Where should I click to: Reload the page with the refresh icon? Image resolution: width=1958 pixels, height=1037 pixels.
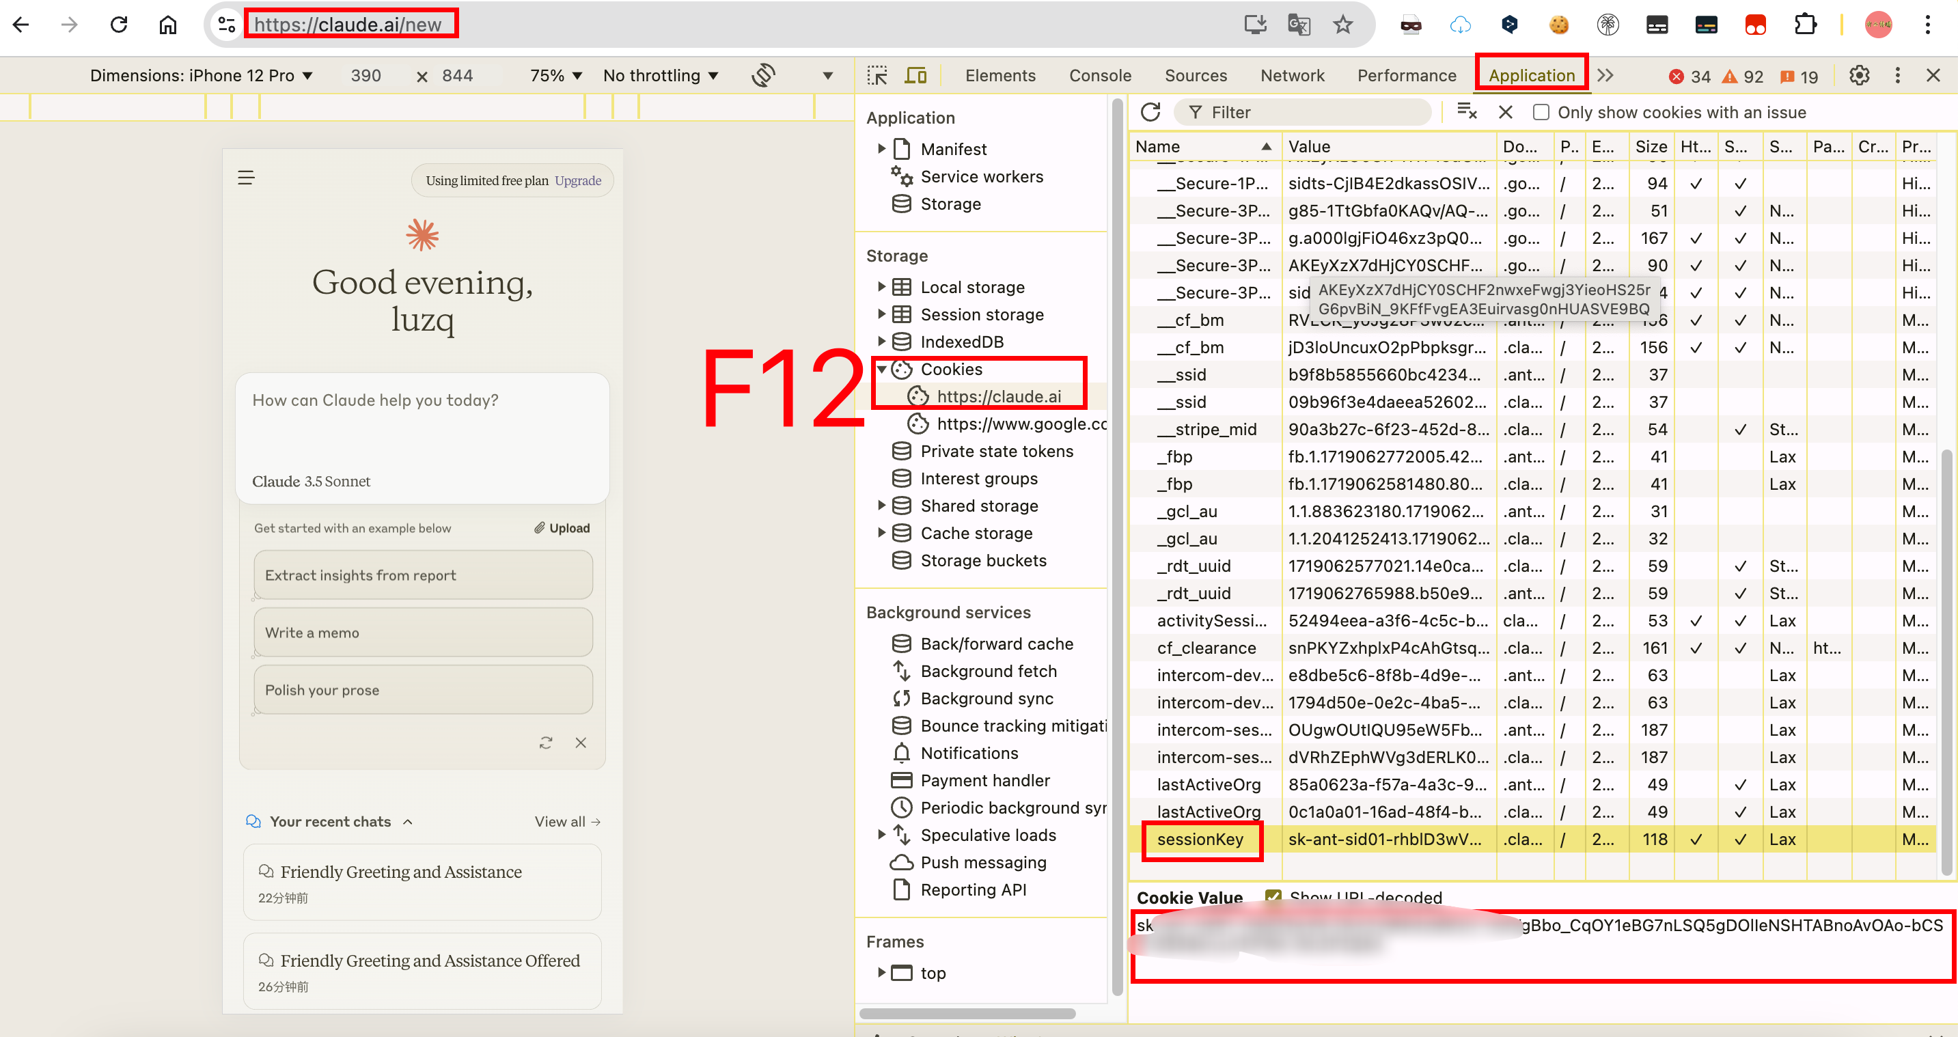119,25
